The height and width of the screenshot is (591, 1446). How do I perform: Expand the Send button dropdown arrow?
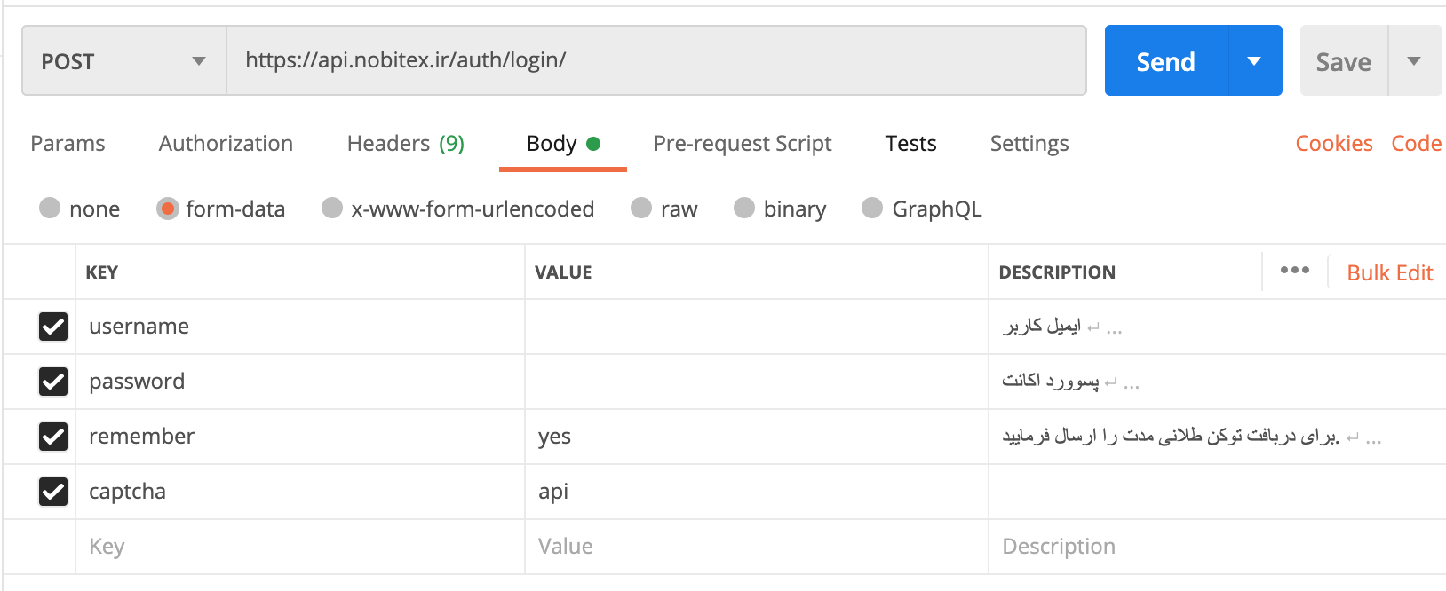[x=1254, y=61]
